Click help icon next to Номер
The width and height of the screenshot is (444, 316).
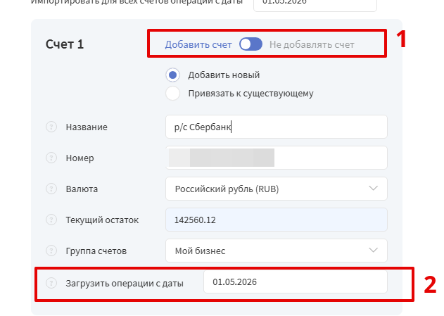51,158
